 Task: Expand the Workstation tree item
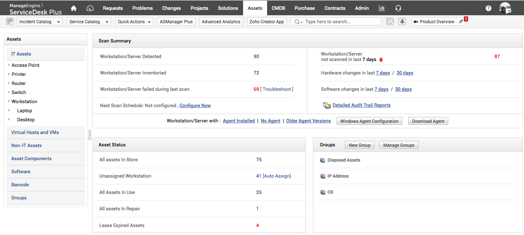[x=8, y=101]
